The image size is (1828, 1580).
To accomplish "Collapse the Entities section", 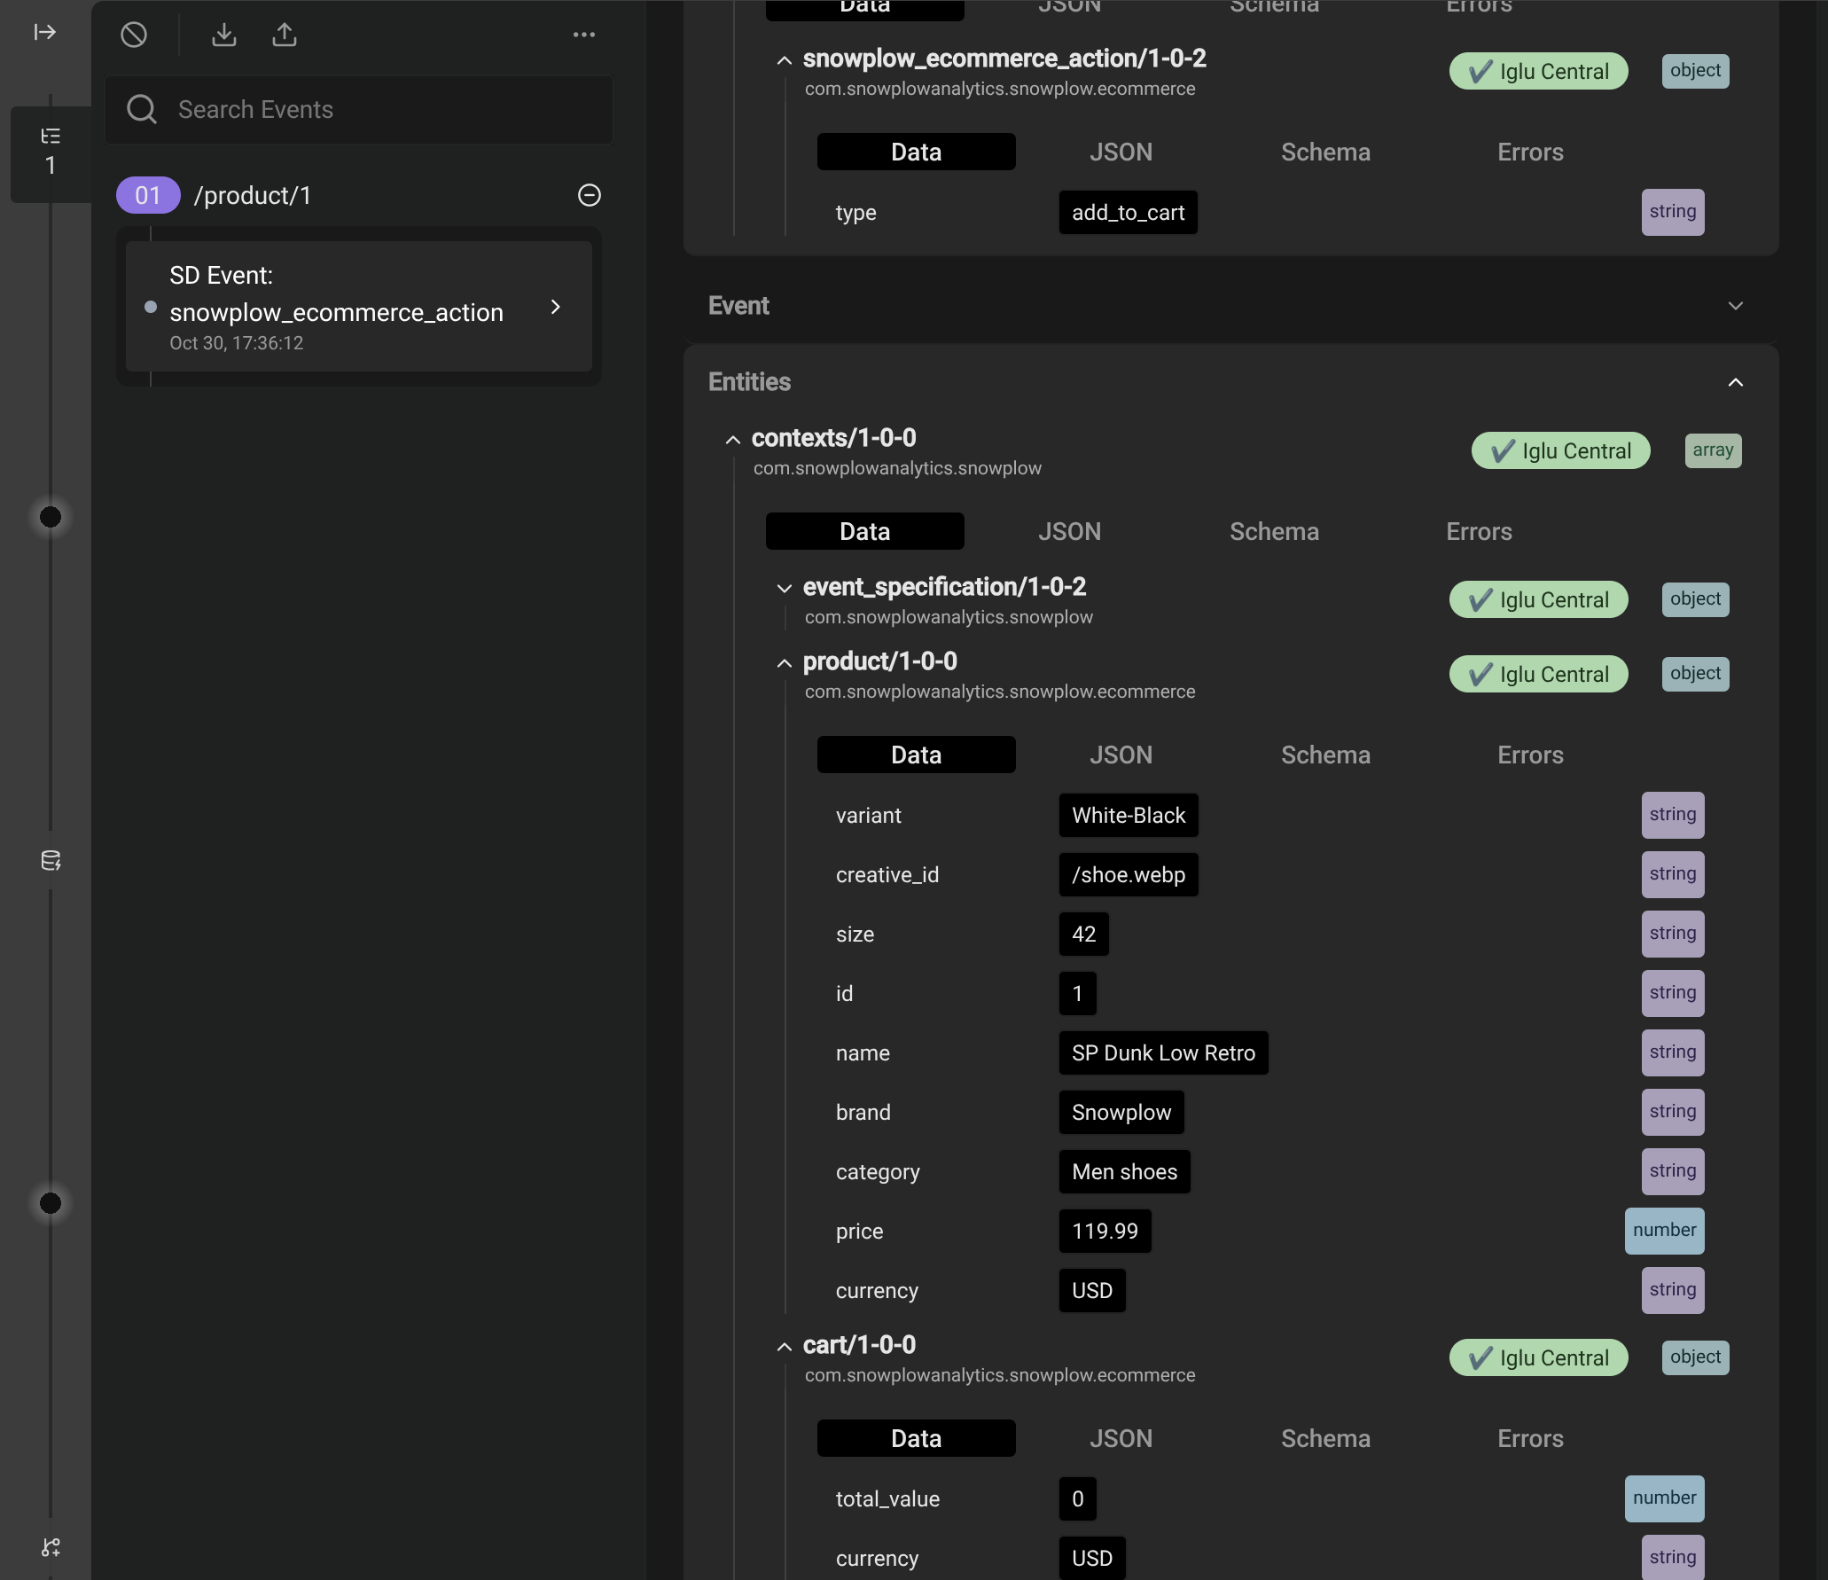I will (1735, 382).
